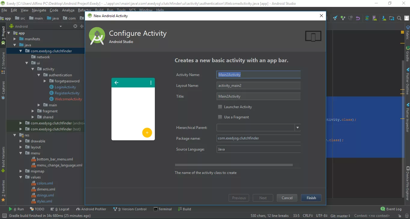Open the Project Structure toolbar icon
The height and width of the screenshot is (219, 410).
pos(391,18)
